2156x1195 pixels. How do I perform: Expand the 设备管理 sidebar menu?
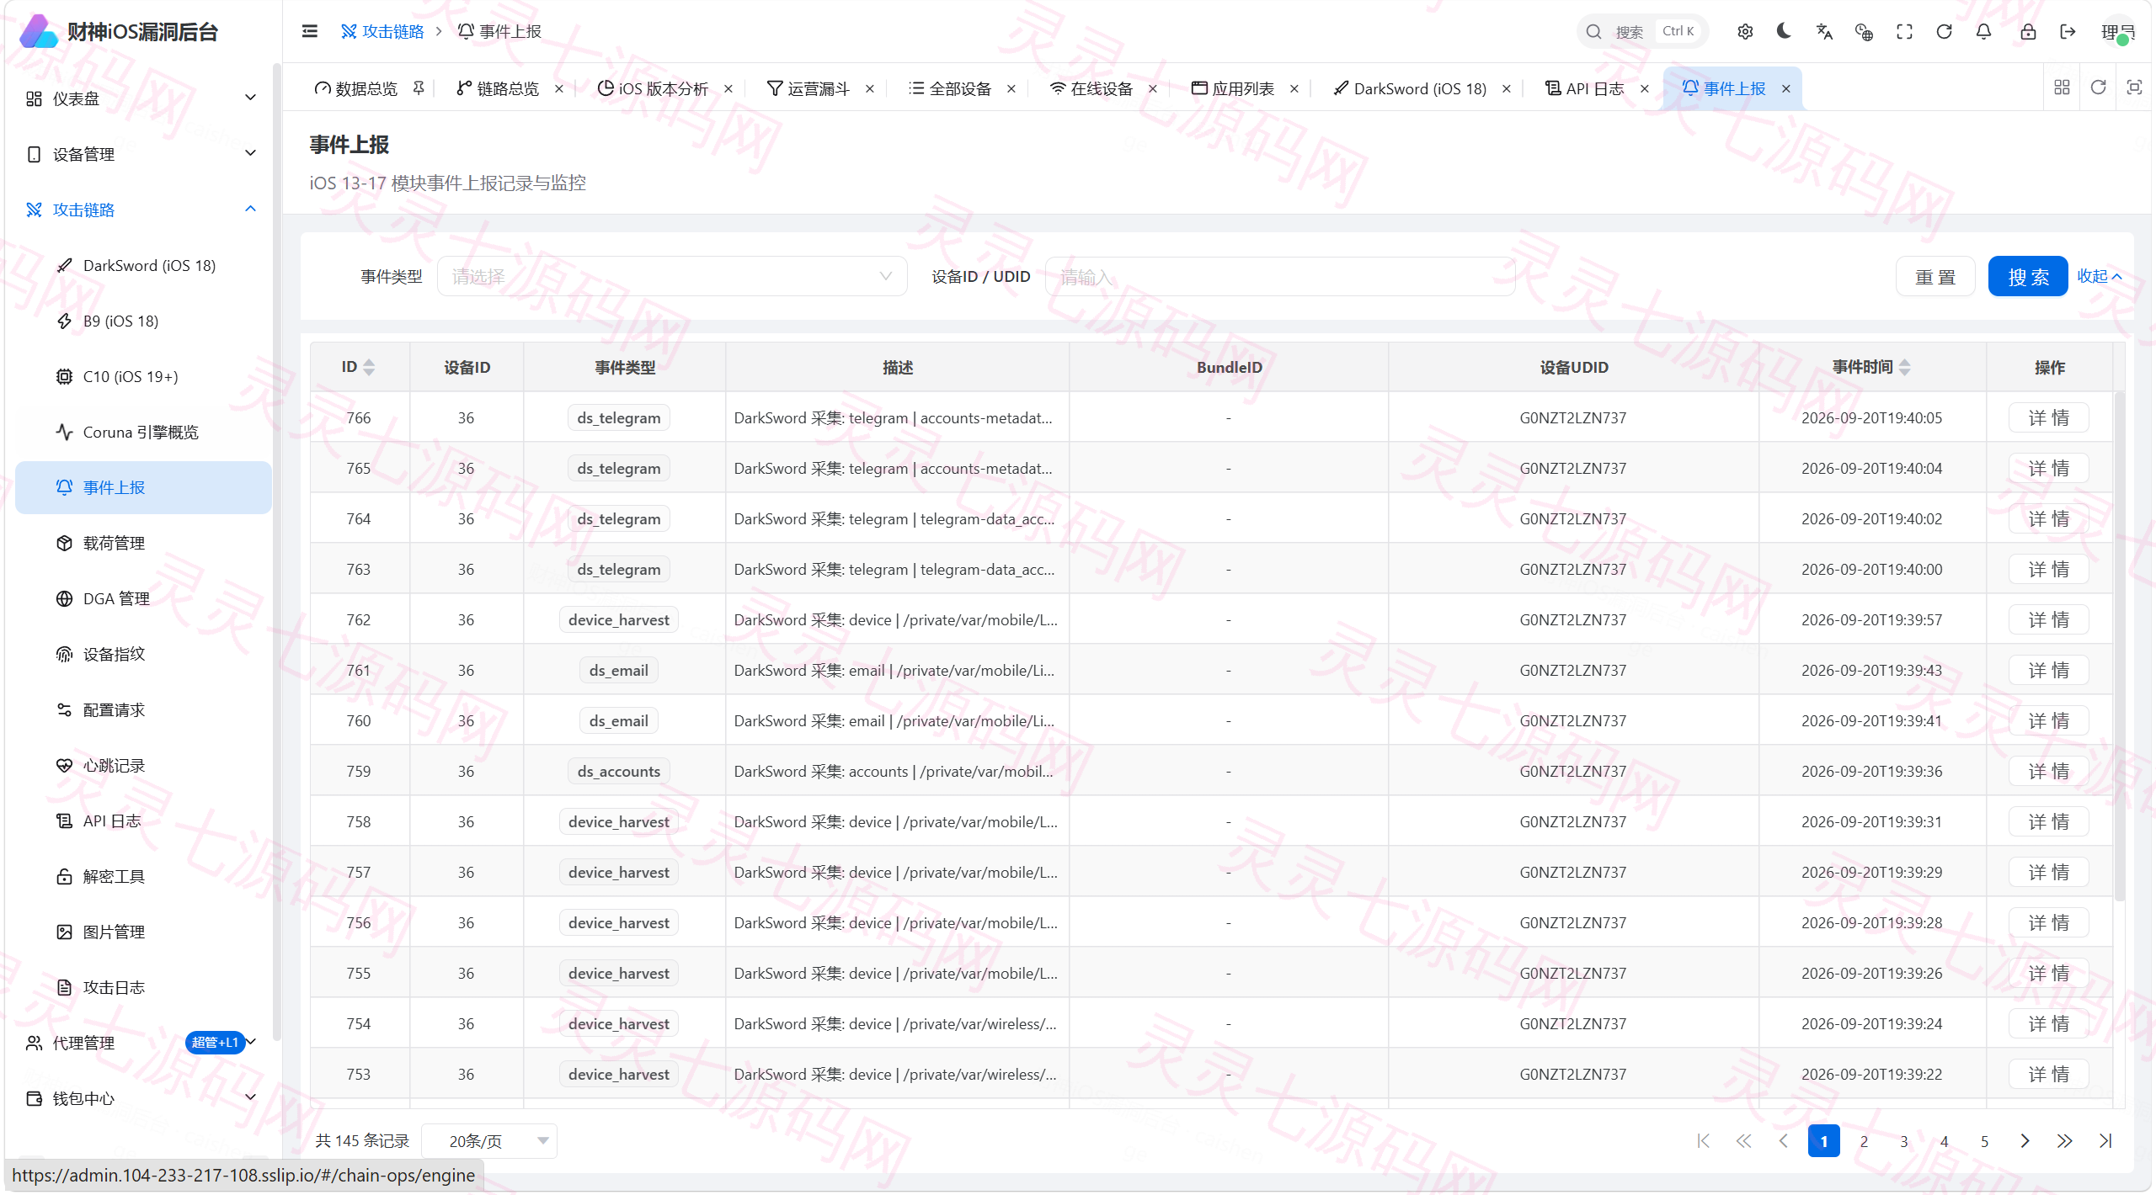point(141,154)
